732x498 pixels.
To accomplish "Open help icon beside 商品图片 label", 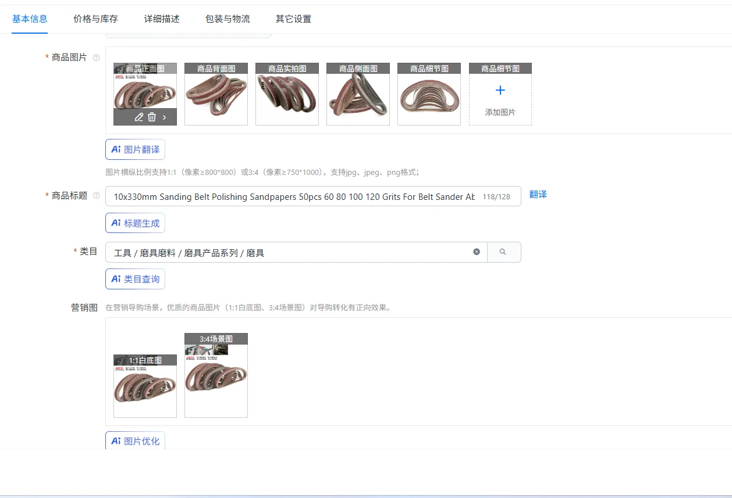I will (x=97, y=58).
